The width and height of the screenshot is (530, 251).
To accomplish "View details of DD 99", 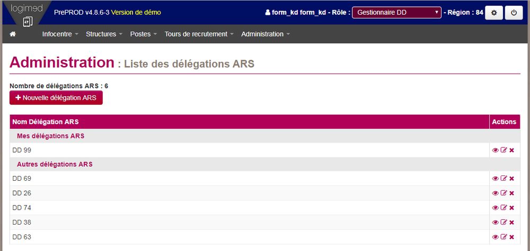I will [x=495, y=150].
